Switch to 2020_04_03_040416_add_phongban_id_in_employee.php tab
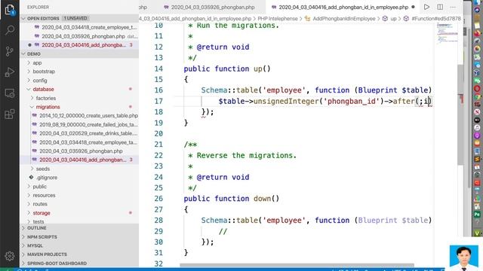The image size is (483, 271). click(343, 7)
